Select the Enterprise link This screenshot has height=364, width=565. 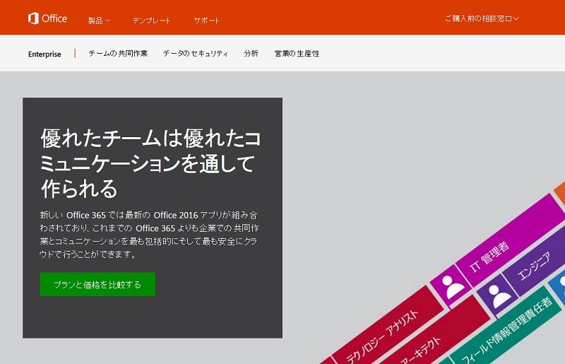click(44, 54)
